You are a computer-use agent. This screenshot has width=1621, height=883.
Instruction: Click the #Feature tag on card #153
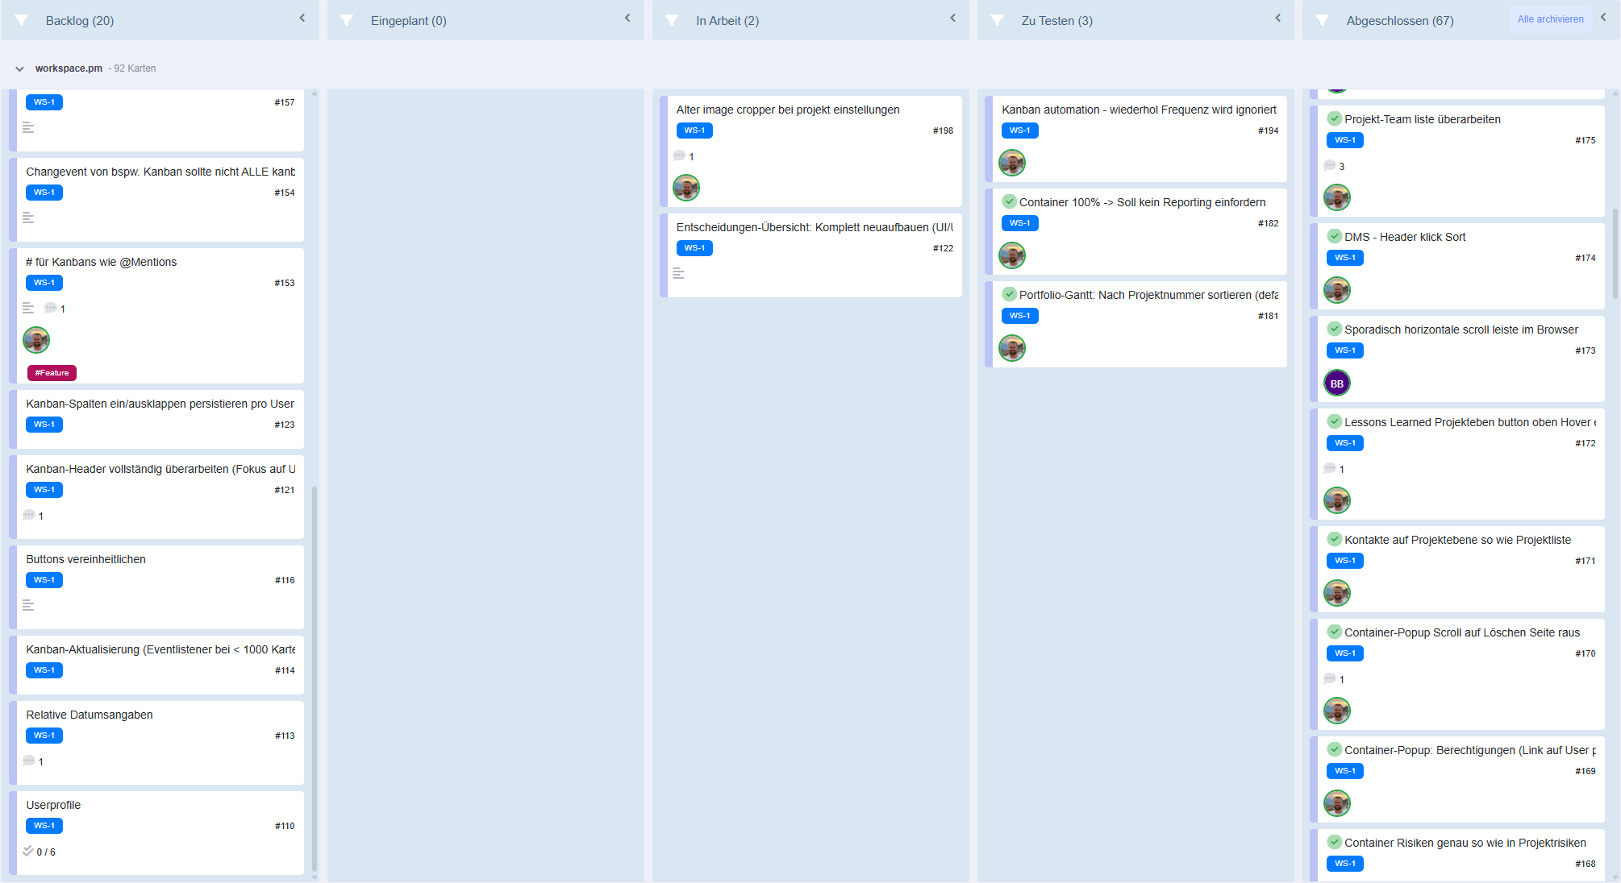[52, 373]
